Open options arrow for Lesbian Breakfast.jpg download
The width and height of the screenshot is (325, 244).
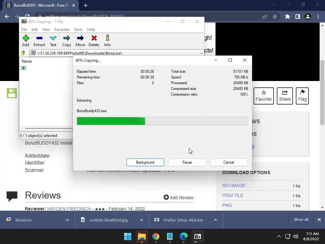pyautogui.click(x=142, y=220)
